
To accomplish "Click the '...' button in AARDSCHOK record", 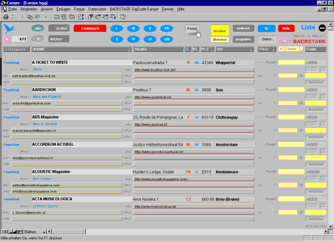I will (323, 97).
